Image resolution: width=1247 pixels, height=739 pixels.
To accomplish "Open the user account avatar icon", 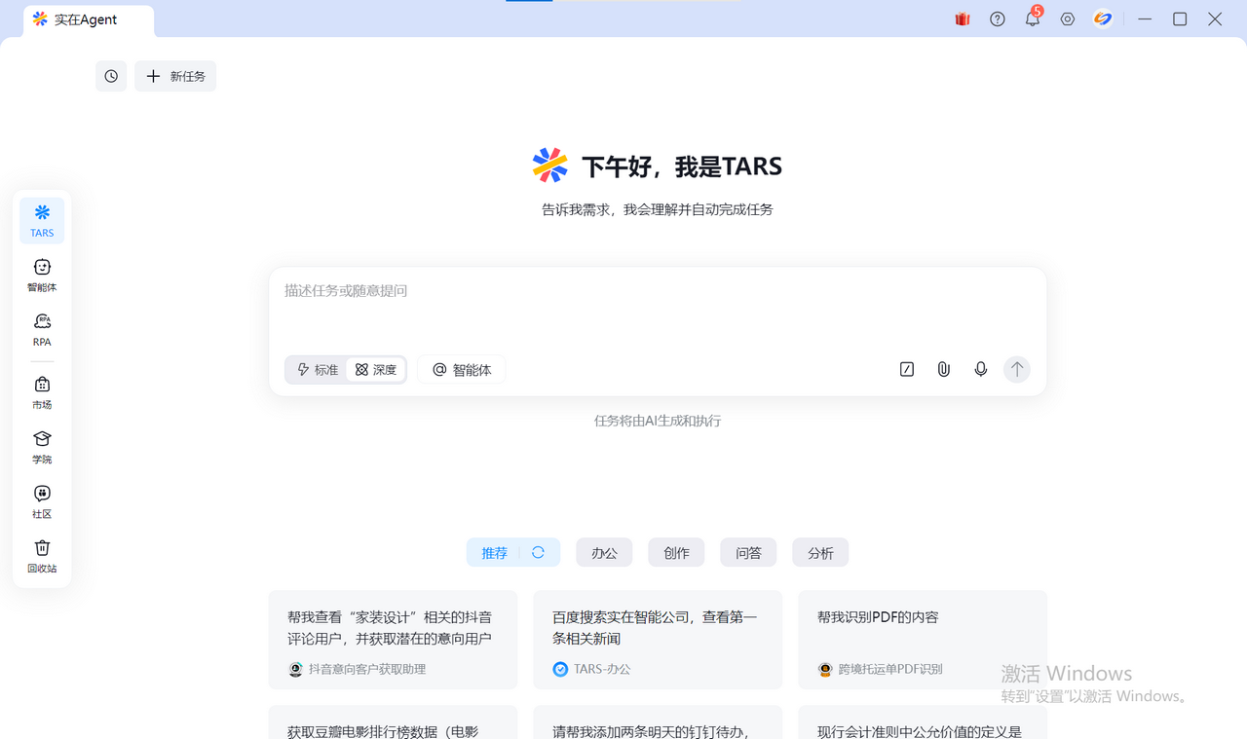I will [x=1103, y=18].
